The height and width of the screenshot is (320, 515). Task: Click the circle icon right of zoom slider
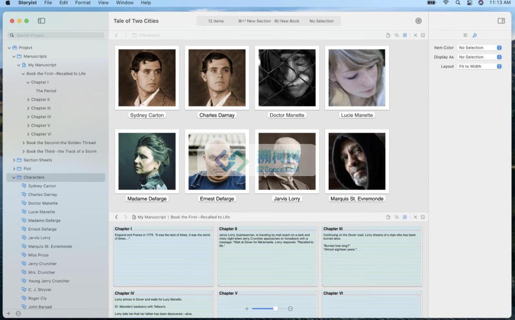290,309
